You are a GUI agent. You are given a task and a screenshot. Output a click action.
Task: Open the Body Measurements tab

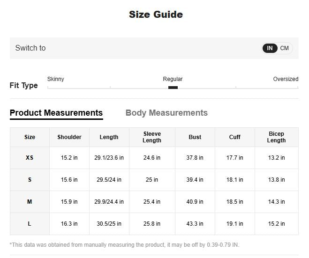click(166, 113)
